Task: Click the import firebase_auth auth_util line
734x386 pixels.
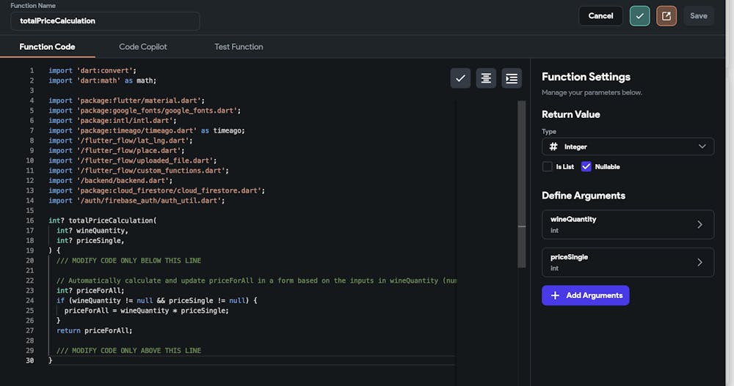Action: click(137, 201)
